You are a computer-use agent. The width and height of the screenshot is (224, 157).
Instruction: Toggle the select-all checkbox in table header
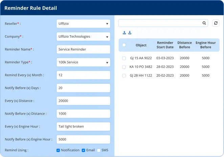click(x=124, y=45)
